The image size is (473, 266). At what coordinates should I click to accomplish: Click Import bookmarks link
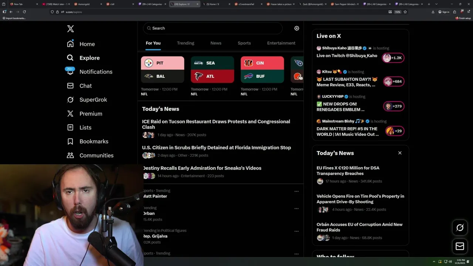pos(14,18)
